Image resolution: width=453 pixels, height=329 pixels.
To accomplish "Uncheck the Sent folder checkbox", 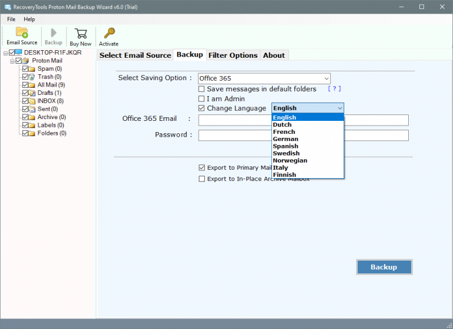I will click(x=25, y=109).
